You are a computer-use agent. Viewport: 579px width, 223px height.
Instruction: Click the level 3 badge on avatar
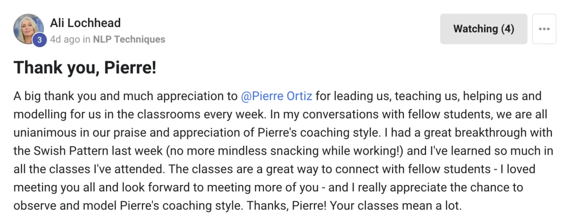coord(40,40)
